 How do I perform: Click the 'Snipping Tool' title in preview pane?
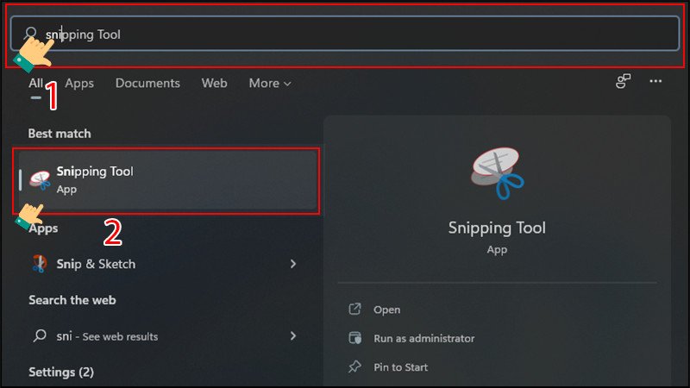(497, 228)
